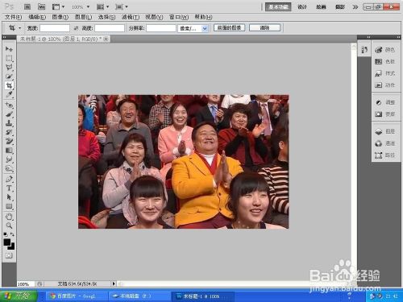403x302 pixels.
Task: Open the foreground color picker
Action: pyautogui.click(x=6, y=242)
